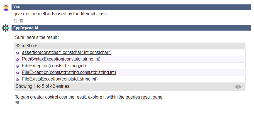
Task: Click the method icon beside assertion
Action: tap(18, 53)
